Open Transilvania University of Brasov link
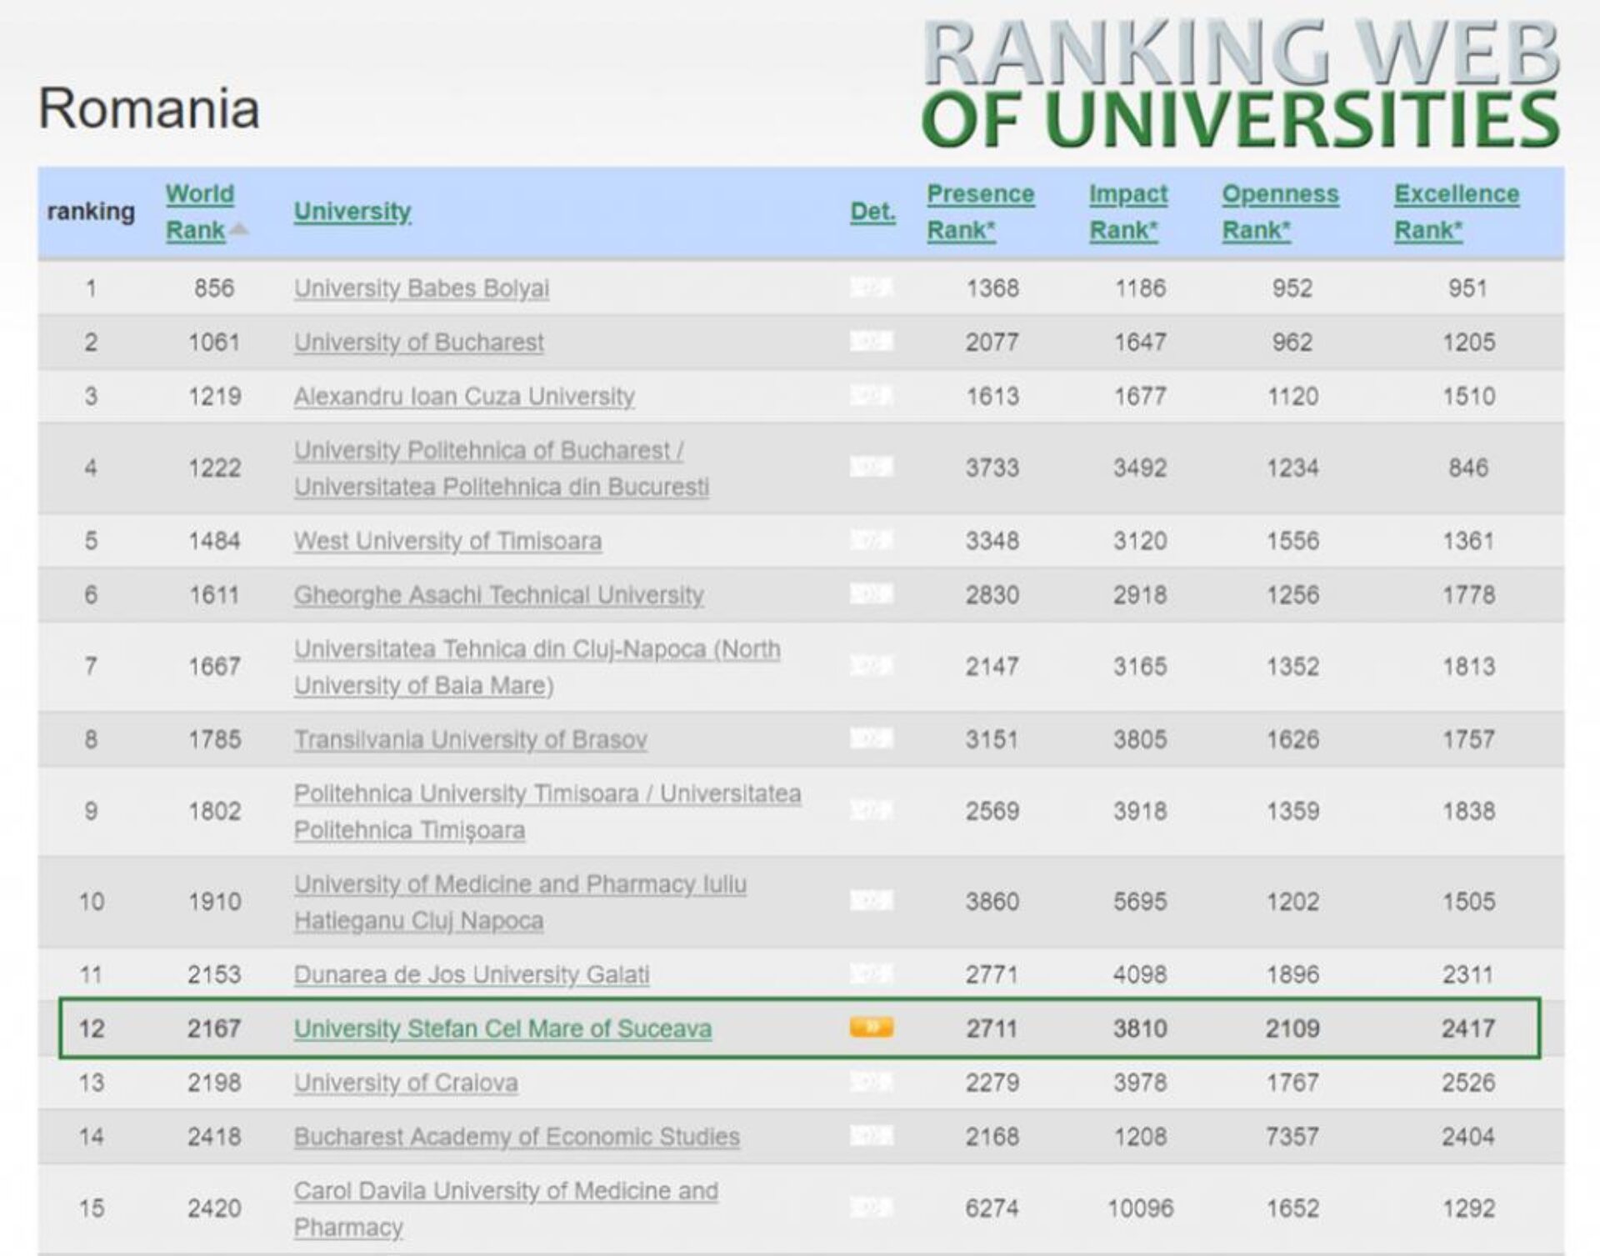The image size is (1600, 1256). (470, 739)
